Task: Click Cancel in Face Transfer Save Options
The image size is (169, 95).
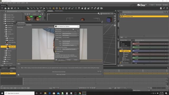Action: point(76,60)
